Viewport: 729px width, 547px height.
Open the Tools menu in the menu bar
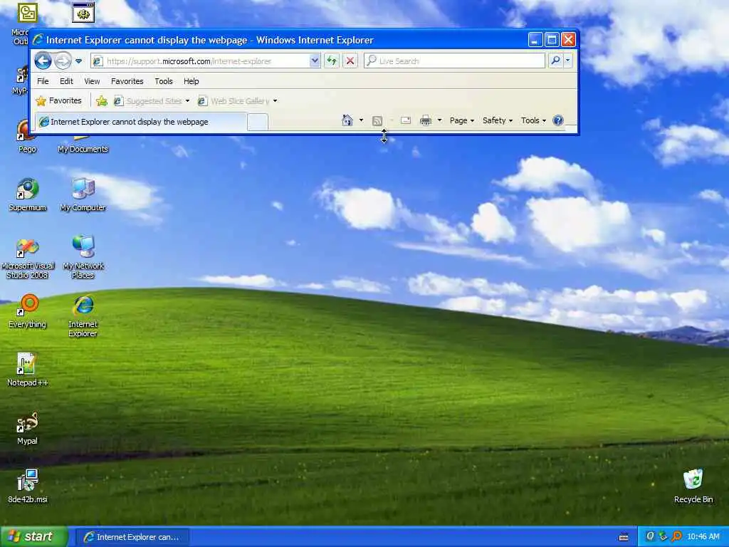164,81
